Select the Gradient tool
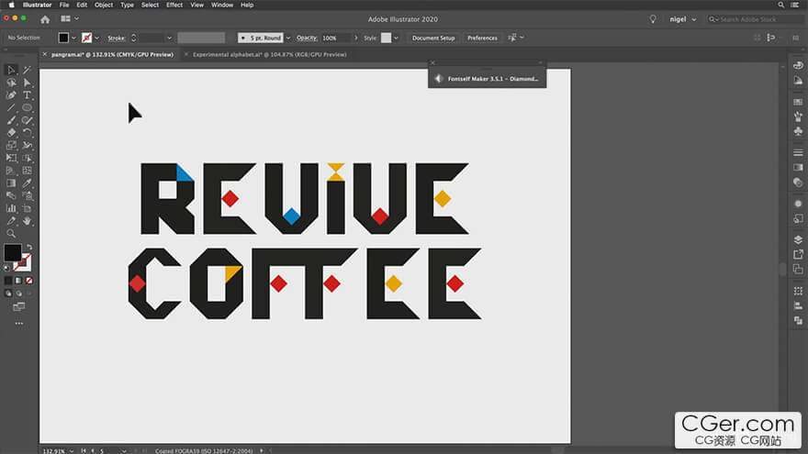Viewport: 808px width, 454px height. click(x=11, y=183)
